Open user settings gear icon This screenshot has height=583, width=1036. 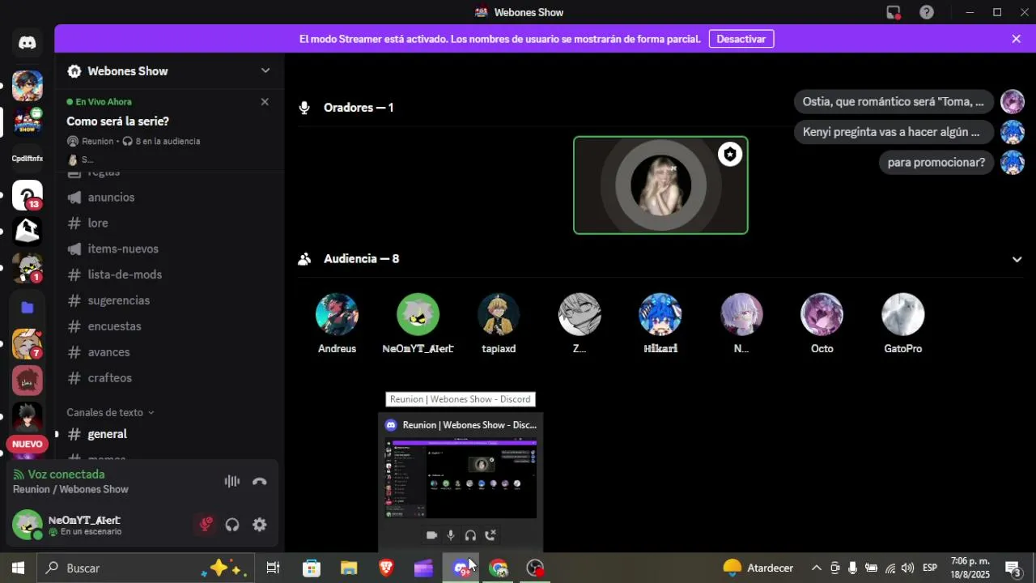(x=260, y=525)
